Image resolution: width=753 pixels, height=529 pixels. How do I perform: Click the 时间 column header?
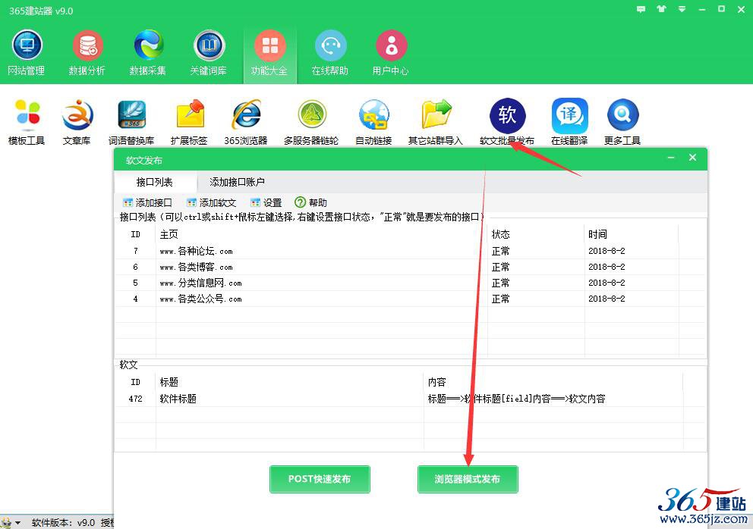598,234
